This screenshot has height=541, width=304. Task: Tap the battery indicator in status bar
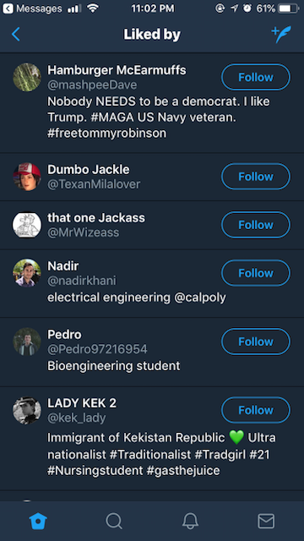pyautogui.click(x=289, y=8)
